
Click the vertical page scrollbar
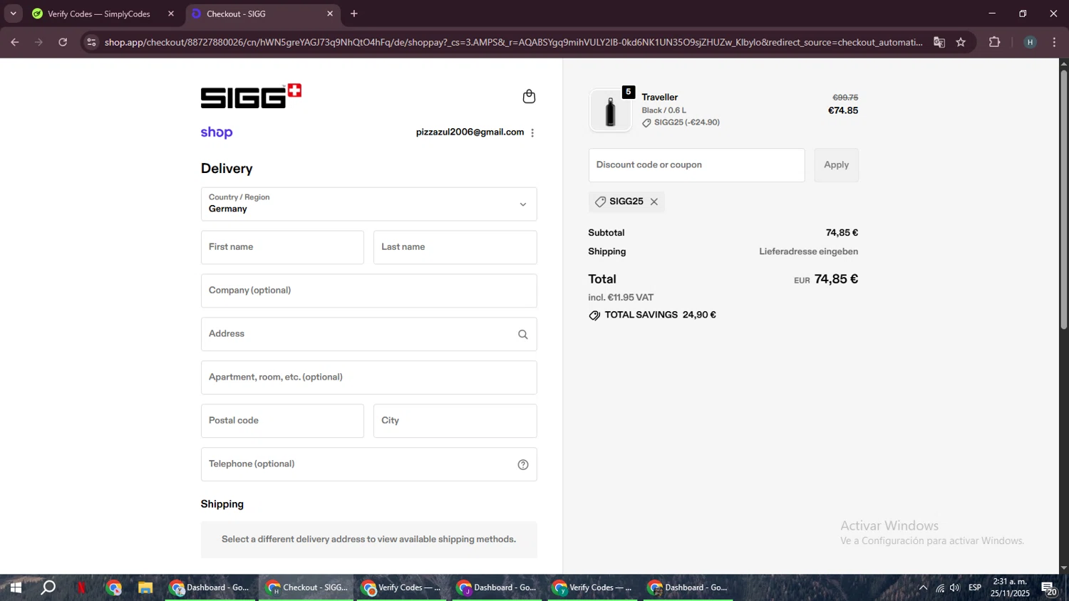(x=1064, y=199)
